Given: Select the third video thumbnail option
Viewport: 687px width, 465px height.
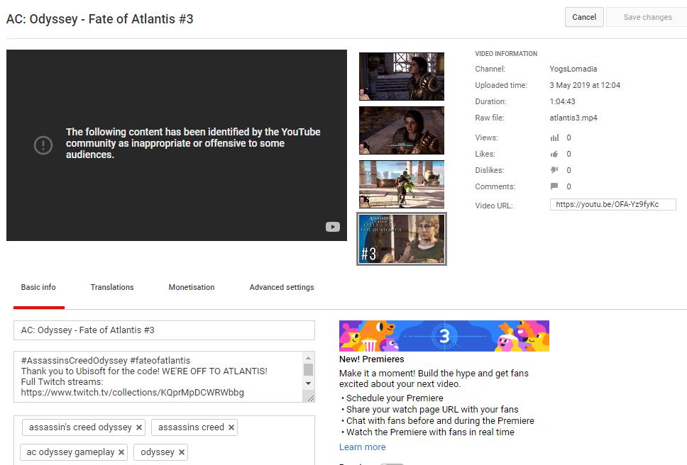Looking at the screenshot, I should point(401,184).
